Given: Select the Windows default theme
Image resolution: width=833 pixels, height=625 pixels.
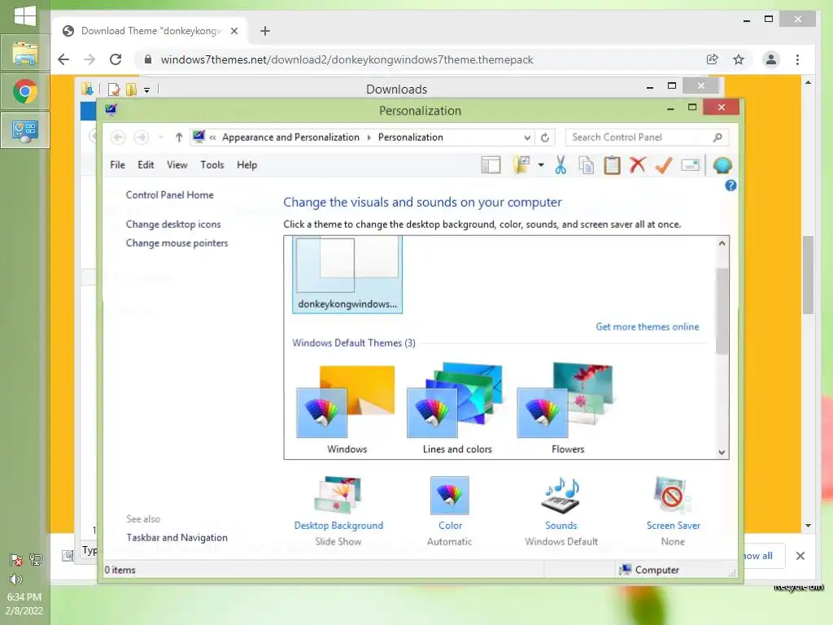Looking at the screenshot, I should pos(347,409).
